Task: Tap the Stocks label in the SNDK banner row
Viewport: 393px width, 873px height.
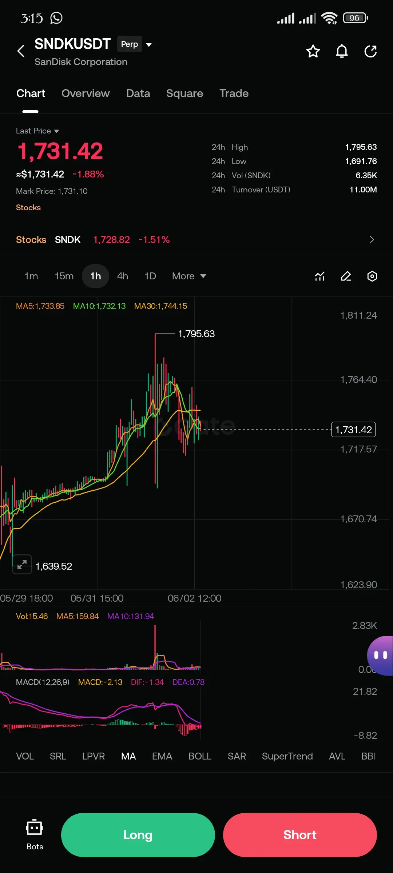Action: (x=31, y=240)
